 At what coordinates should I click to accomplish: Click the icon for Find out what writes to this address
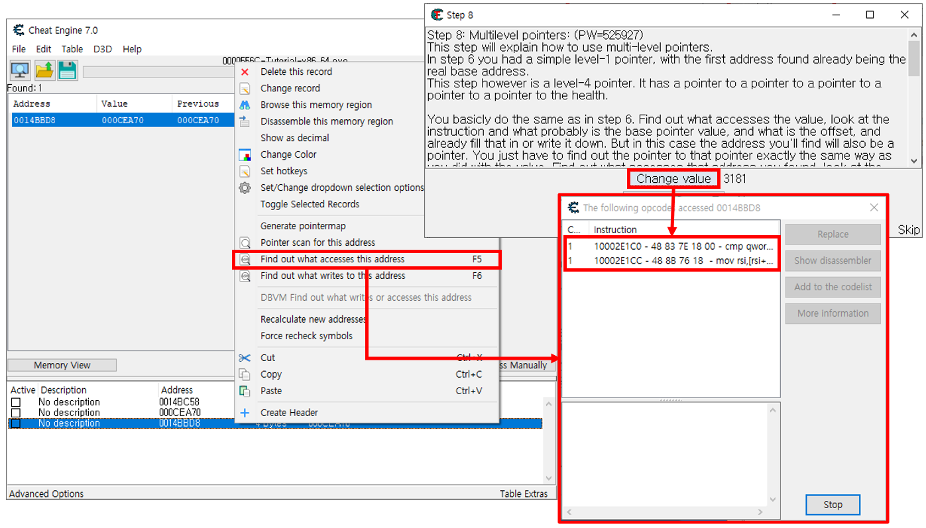(x=245, y=276)
